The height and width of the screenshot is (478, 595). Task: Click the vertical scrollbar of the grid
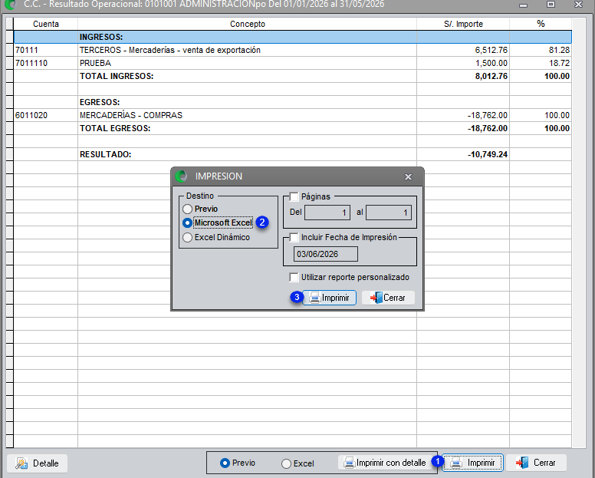579,232
